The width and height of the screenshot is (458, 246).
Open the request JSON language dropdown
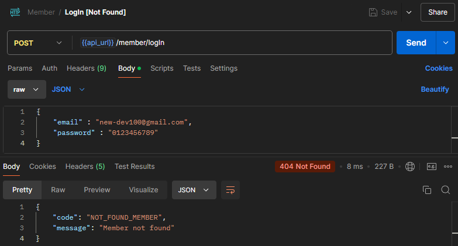pyautogui.click(x=68, y=89)
